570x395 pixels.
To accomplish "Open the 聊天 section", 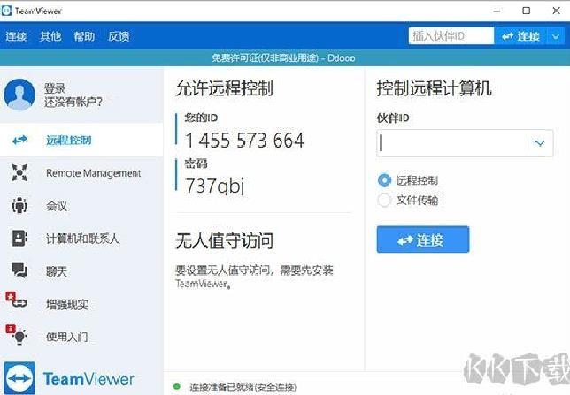I will point(81,271).
